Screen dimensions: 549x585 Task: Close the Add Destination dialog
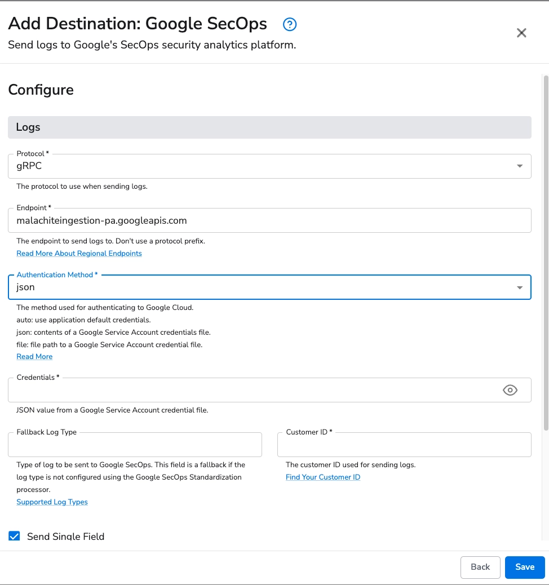pyautogui.click(x=521, y=33)
